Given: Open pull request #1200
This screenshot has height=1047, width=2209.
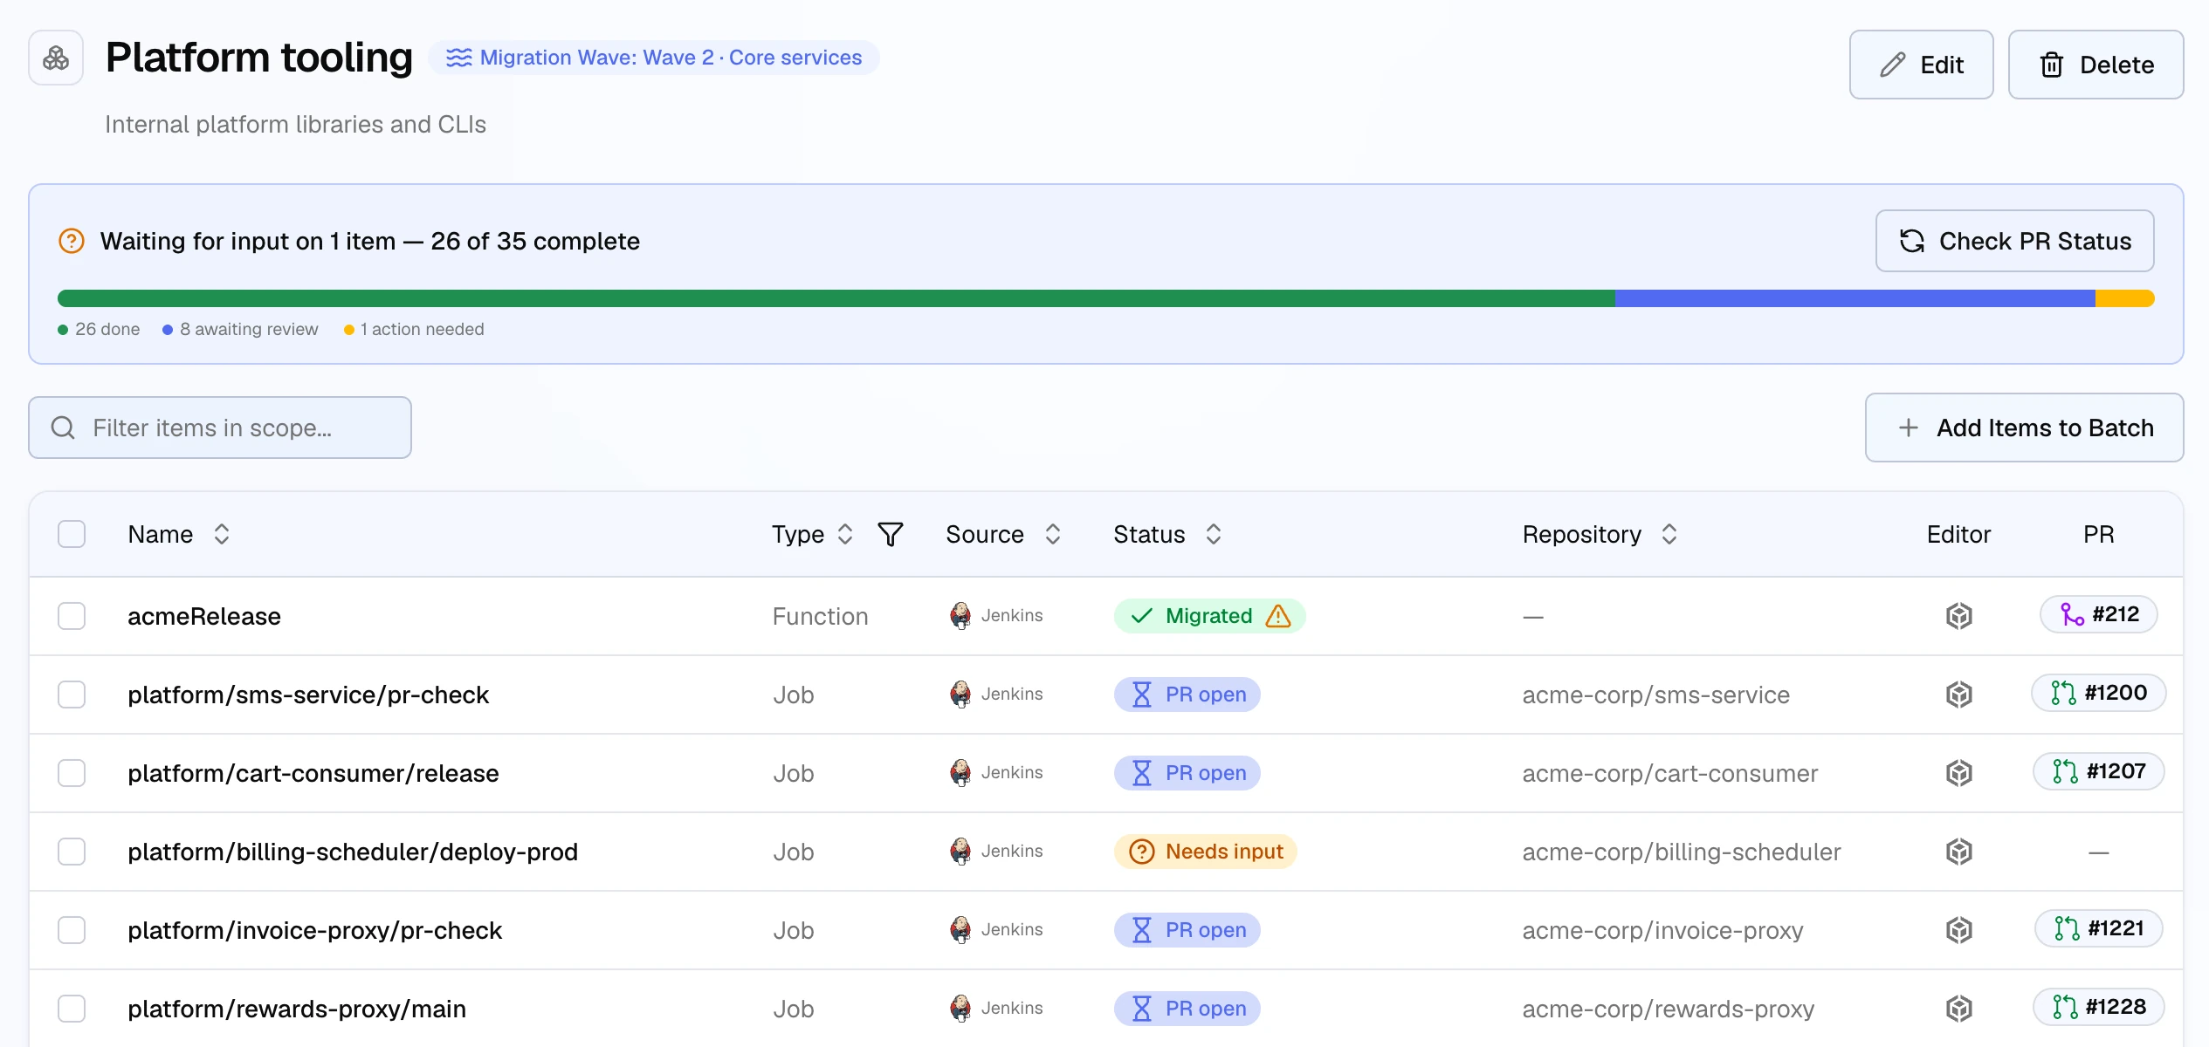Looking at the screenshot, I should tap(2099, 693).
